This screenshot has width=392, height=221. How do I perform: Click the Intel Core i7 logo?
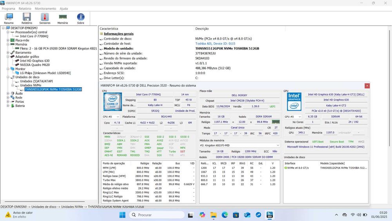(x=113, y=102)
